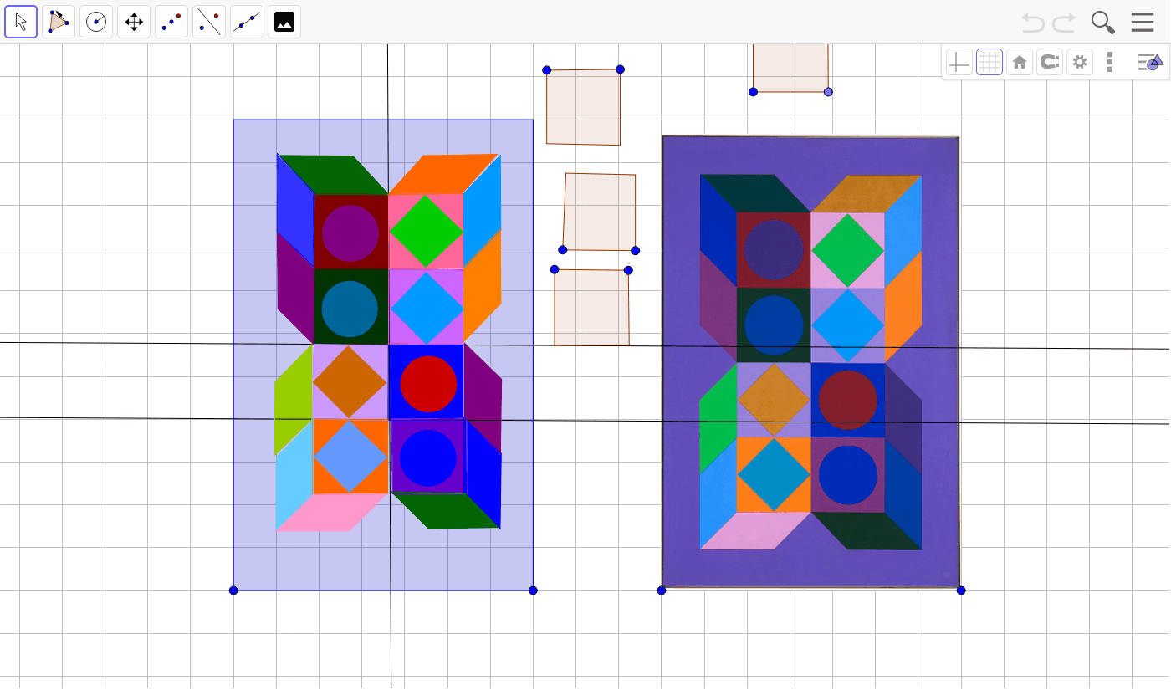Select the Move arrow tool

21,22
